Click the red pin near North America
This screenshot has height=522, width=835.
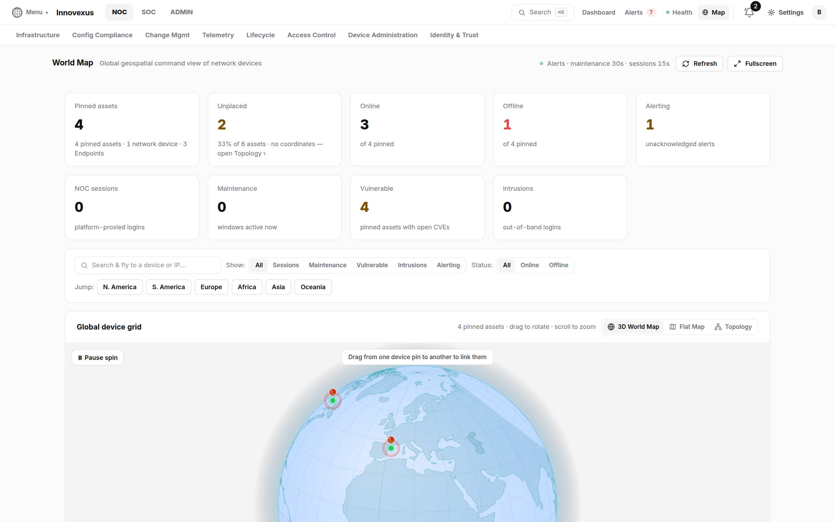click(333, 392)
